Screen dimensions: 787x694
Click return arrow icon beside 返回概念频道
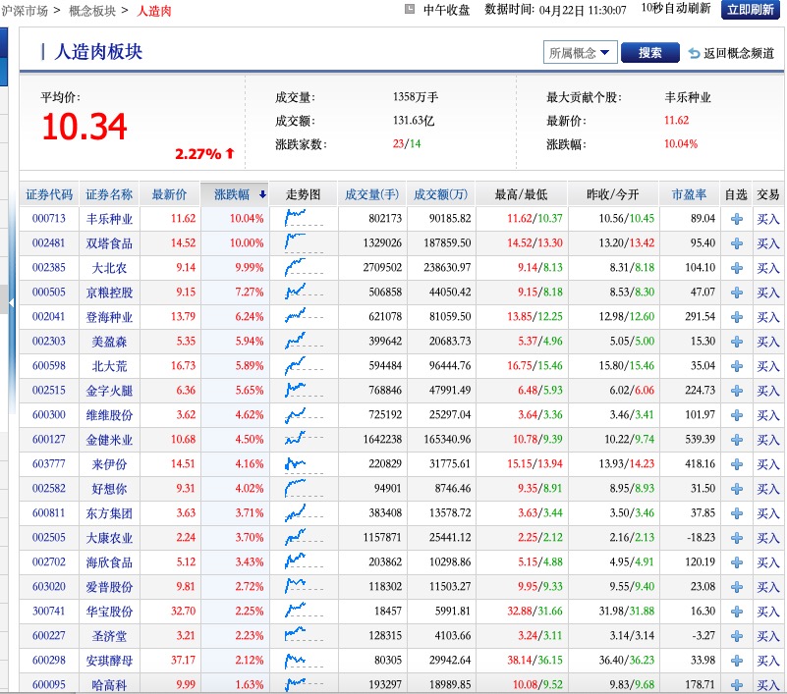point(694,54)
